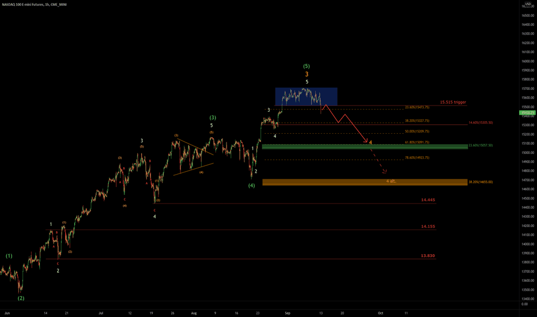Click the Jun label on the time axis

7,313
